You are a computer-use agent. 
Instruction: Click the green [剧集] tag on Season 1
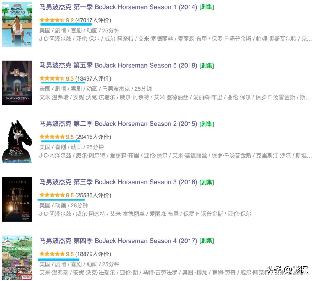point(206,7)
